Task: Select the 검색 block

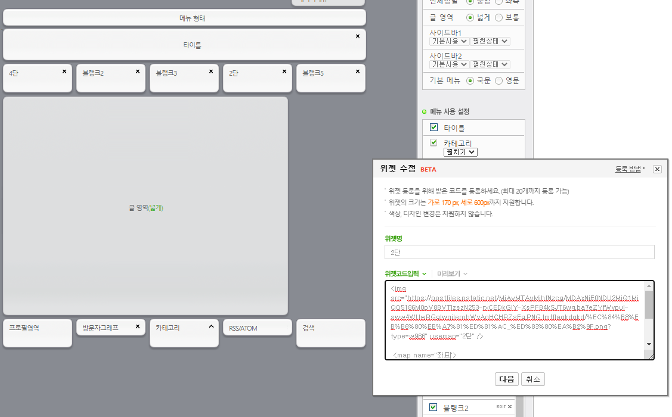Action: point(330,332)
